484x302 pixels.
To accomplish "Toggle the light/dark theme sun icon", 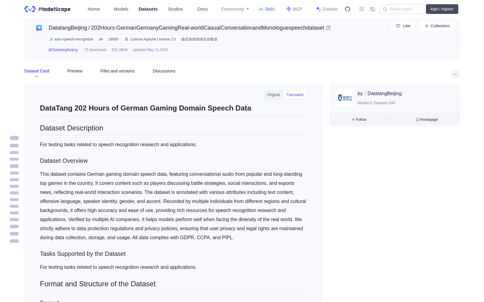I will click(x=361, y=9).
